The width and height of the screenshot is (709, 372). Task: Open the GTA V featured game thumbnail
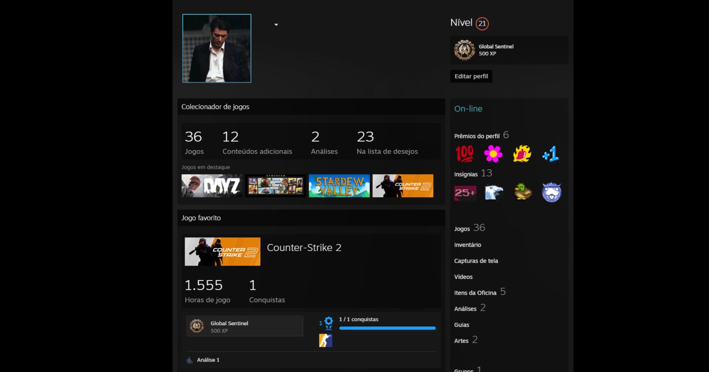pos(276,186)
